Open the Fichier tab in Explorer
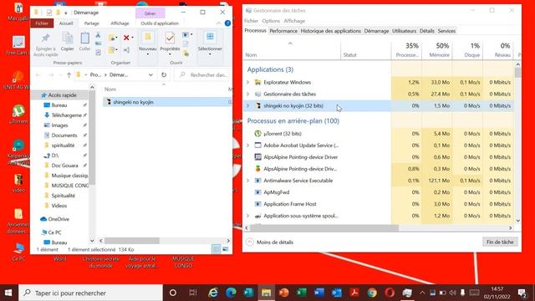This screenshot has height=301, width=535. (x=42, y=23)
